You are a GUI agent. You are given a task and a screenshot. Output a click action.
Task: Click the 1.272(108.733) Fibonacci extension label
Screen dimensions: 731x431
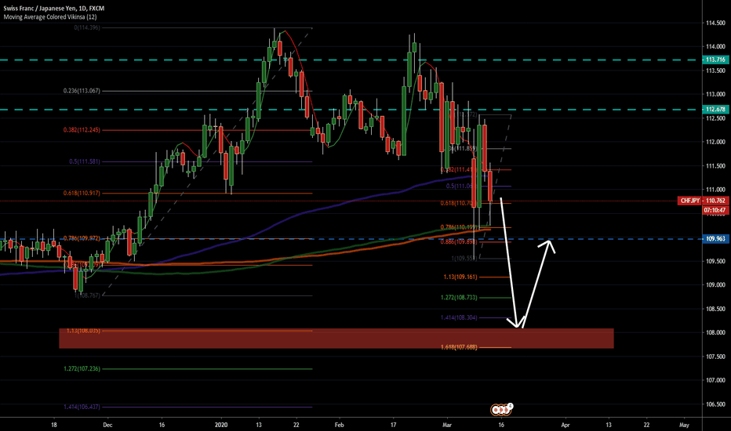[459, 297]
